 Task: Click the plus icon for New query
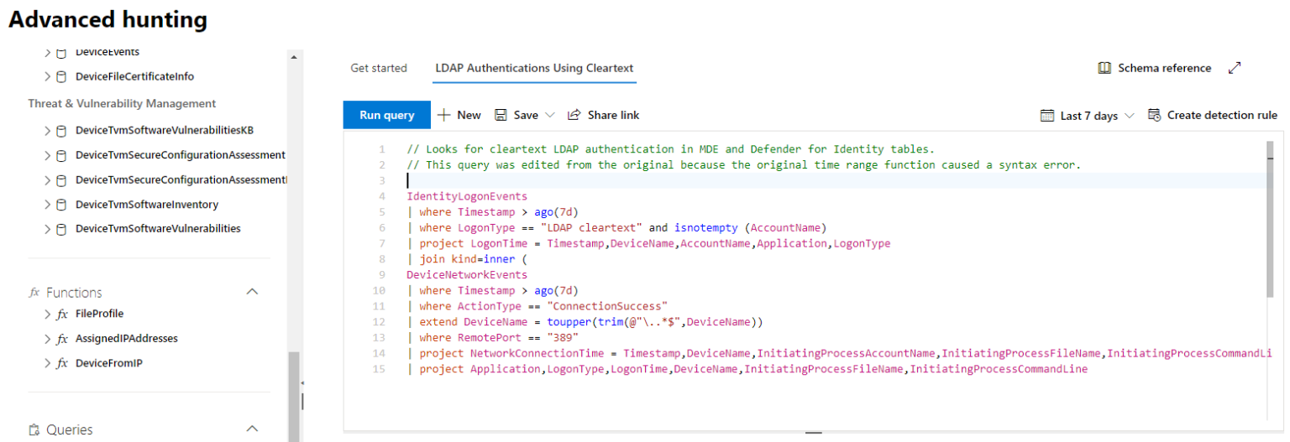(x=444, y=115)
